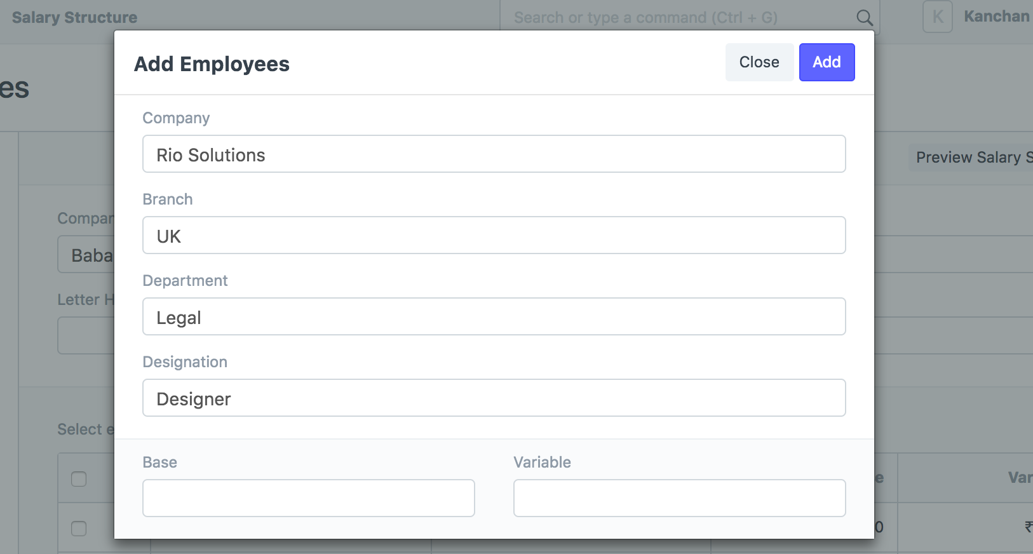Click the Add Employees dialog title
The width and height of the screenshot is (1033, 554).
(212, 64)
